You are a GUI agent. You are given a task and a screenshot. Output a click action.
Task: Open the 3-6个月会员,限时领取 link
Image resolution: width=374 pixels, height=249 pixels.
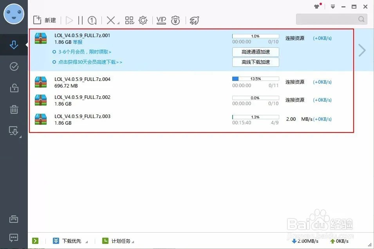coord(85,52)
